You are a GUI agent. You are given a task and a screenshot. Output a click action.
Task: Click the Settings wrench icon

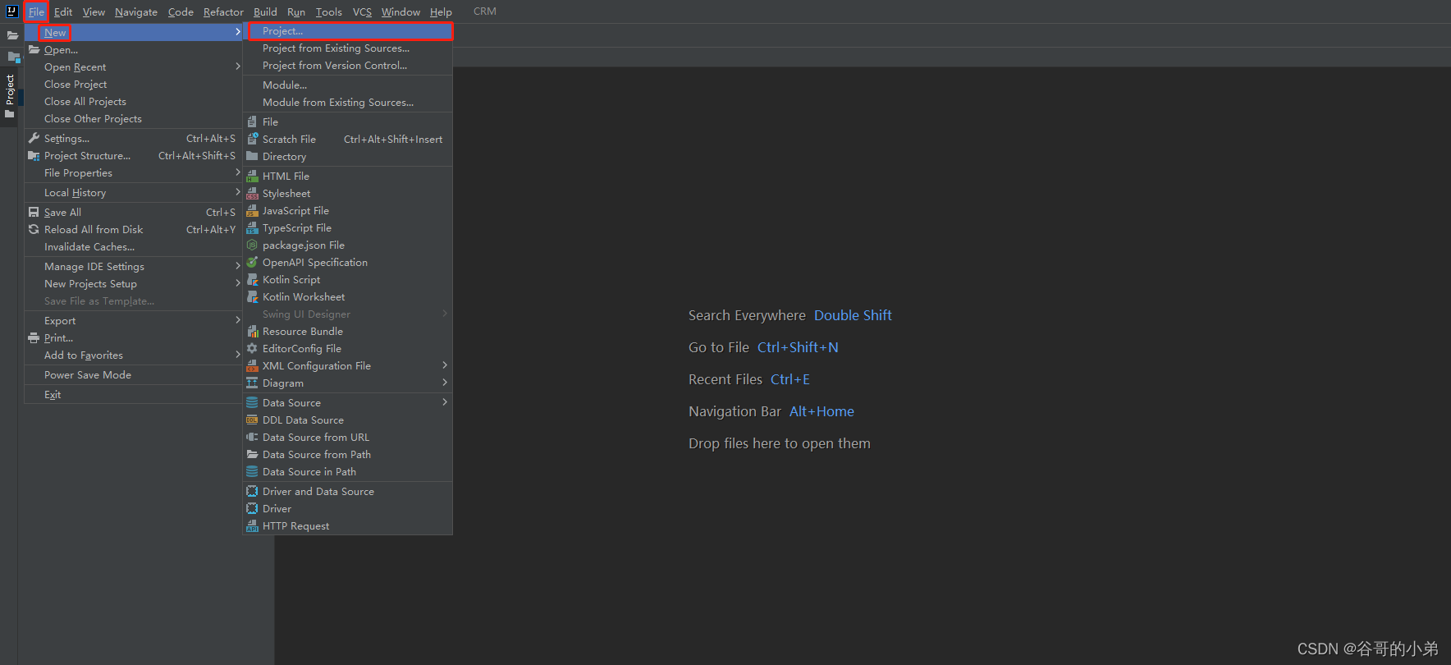[34, 138]
